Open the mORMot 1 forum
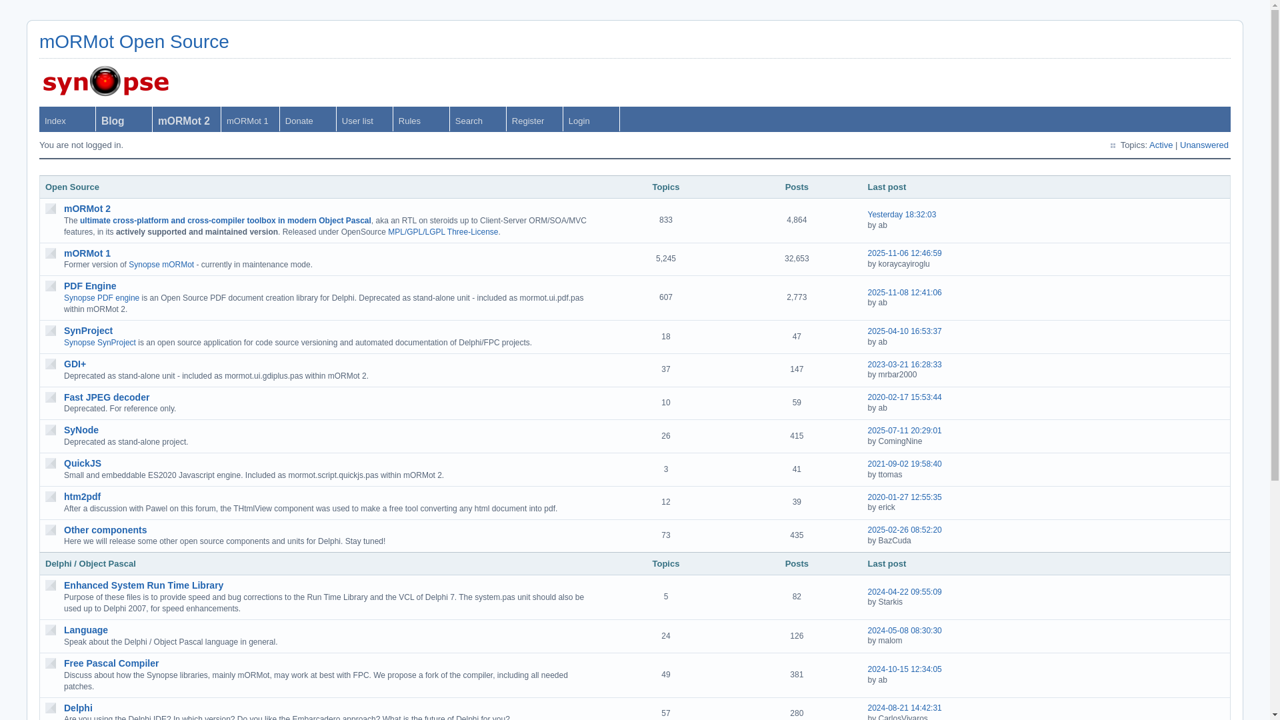1280x720 pixels. tap(87, 253)
